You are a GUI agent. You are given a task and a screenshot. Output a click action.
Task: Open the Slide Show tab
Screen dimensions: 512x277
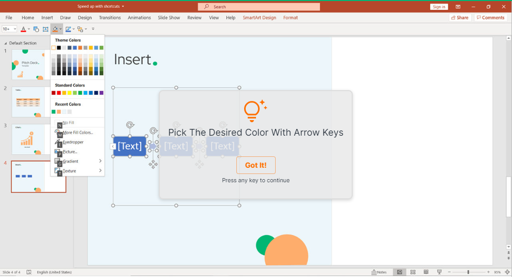(169, 18)
